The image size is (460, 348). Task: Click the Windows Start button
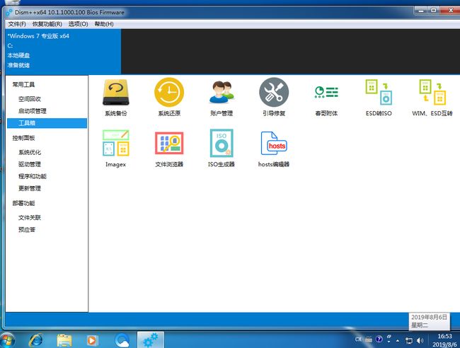pyautogui.click(x=7, y=341)
